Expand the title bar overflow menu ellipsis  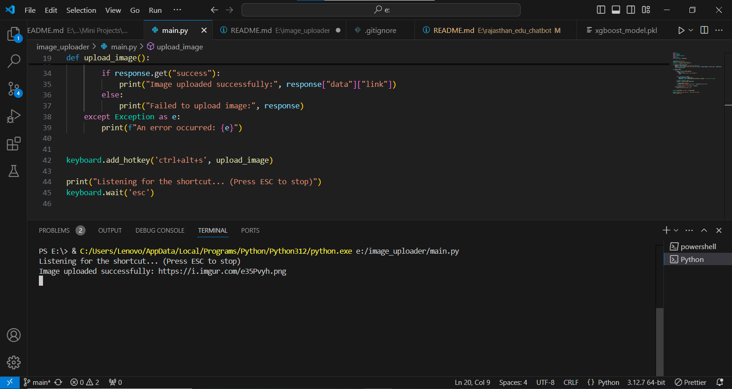(x=178, y=10)
